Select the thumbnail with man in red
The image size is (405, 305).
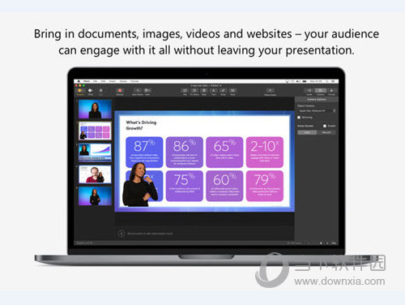coord(95,174)
